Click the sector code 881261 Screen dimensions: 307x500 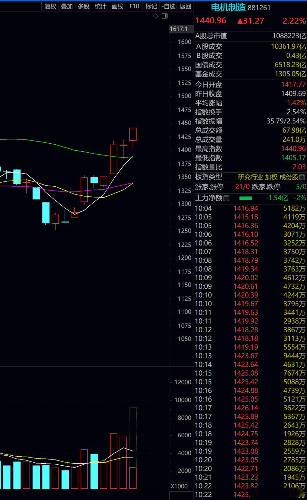click(x=259, y=8)
